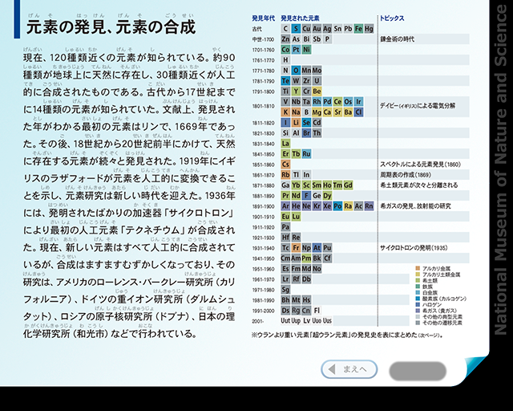The height and width of the screenshot is (411, 513).
Task: Click the Lv cell in the 2001- row
Action: click(306, 321)
